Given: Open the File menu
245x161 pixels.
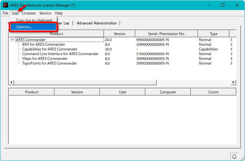Looking at the screenshot, I should [x=5, y=13].
